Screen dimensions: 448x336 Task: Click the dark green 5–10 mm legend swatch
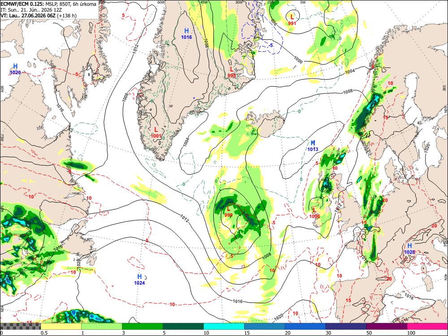coord(183,326)
